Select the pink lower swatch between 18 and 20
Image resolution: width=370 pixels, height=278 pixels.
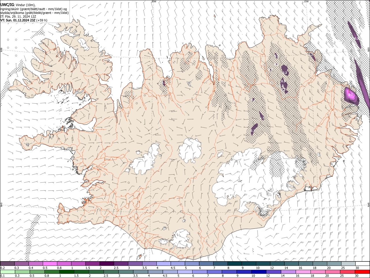click(x=318, y=272)
